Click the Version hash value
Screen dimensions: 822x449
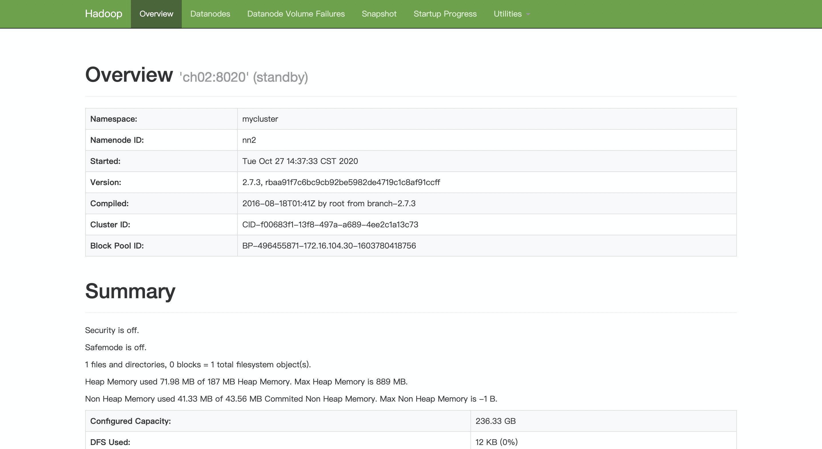[341, 183]
